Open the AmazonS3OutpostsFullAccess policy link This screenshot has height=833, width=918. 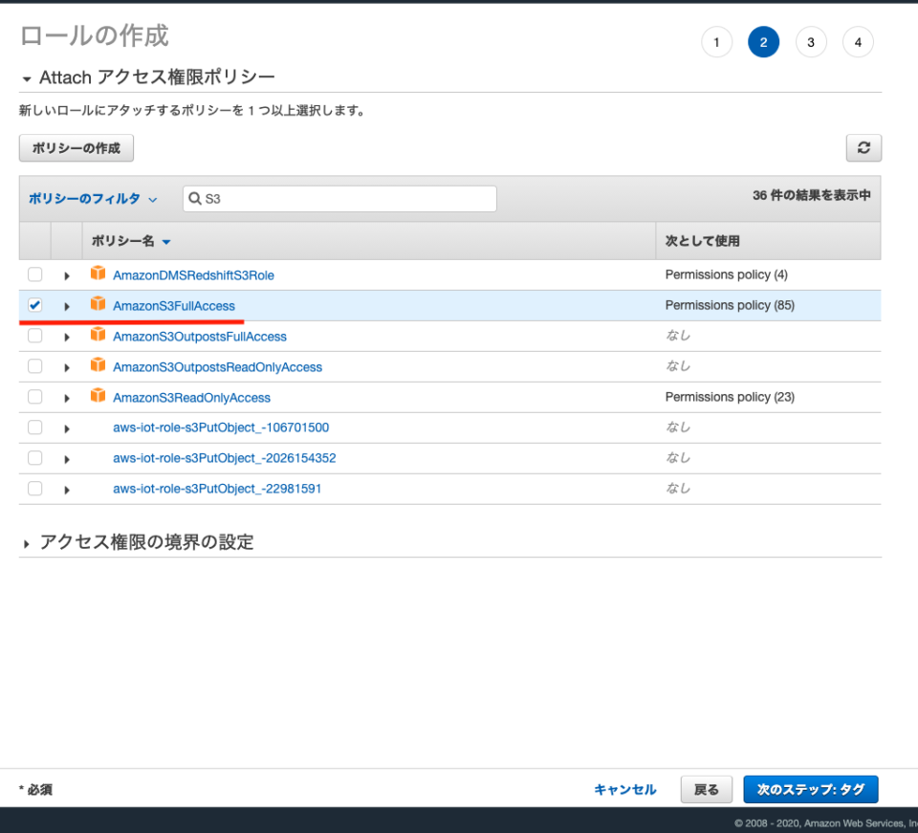200,336
